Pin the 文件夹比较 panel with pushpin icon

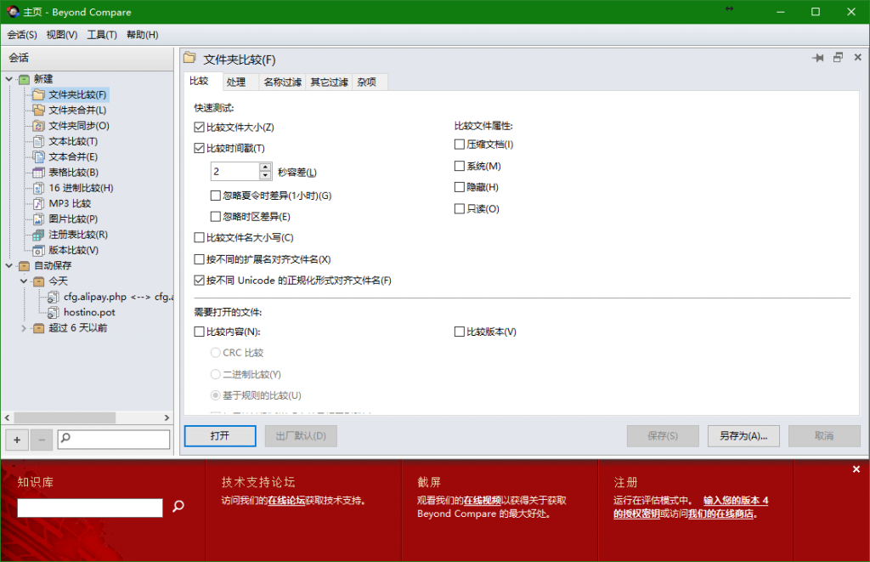tap(817, 58)
